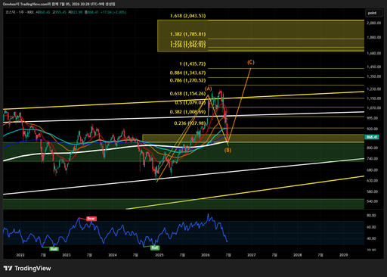This screenshot has height=277, width=387.
Task: Click the 2023 time axis label
Action: click(67, 255)
